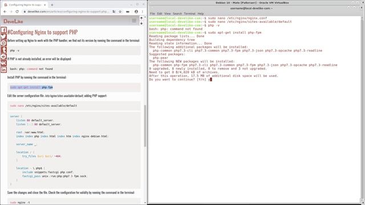The height and width of the screenshot is (205, 365).
Task: Click the browser page vertical scrollbar
Action: 145,126
